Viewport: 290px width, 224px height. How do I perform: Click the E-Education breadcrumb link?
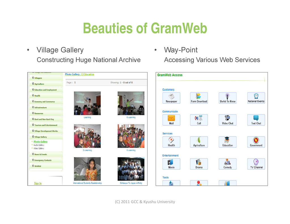[88, 74]
